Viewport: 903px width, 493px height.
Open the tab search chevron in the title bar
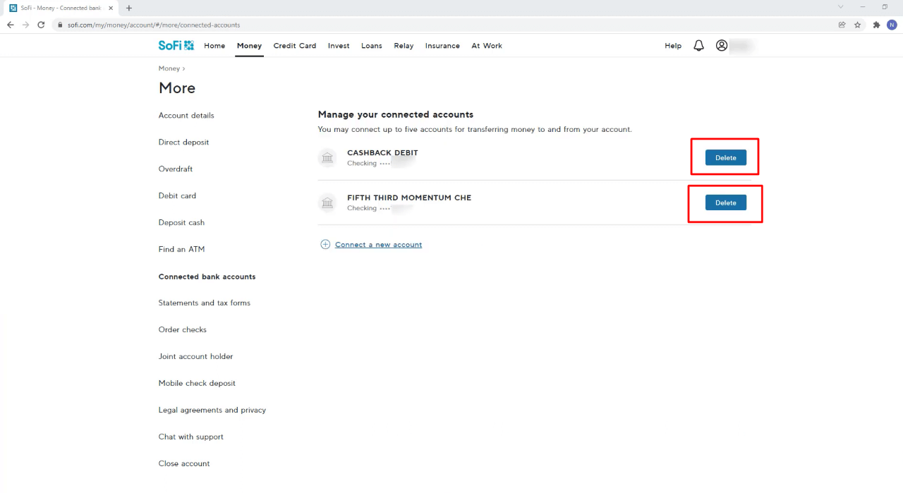click(x=840, y=7)
